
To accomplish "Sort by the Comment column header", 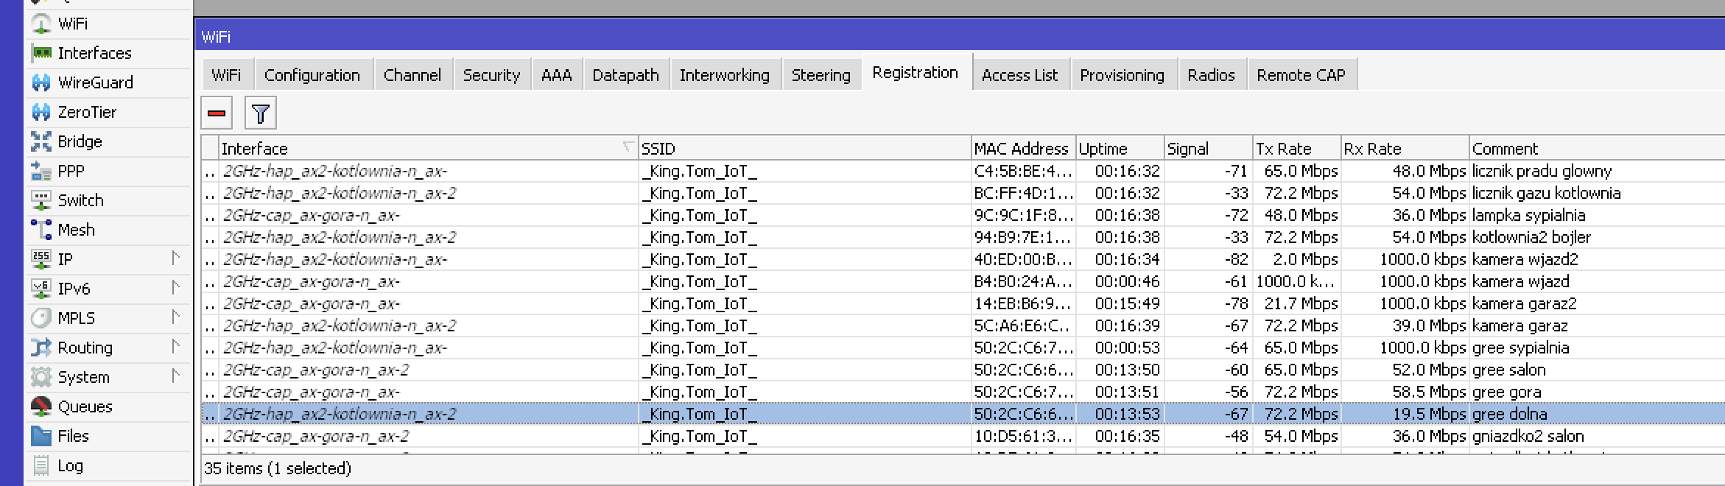I will (1597, 148).
